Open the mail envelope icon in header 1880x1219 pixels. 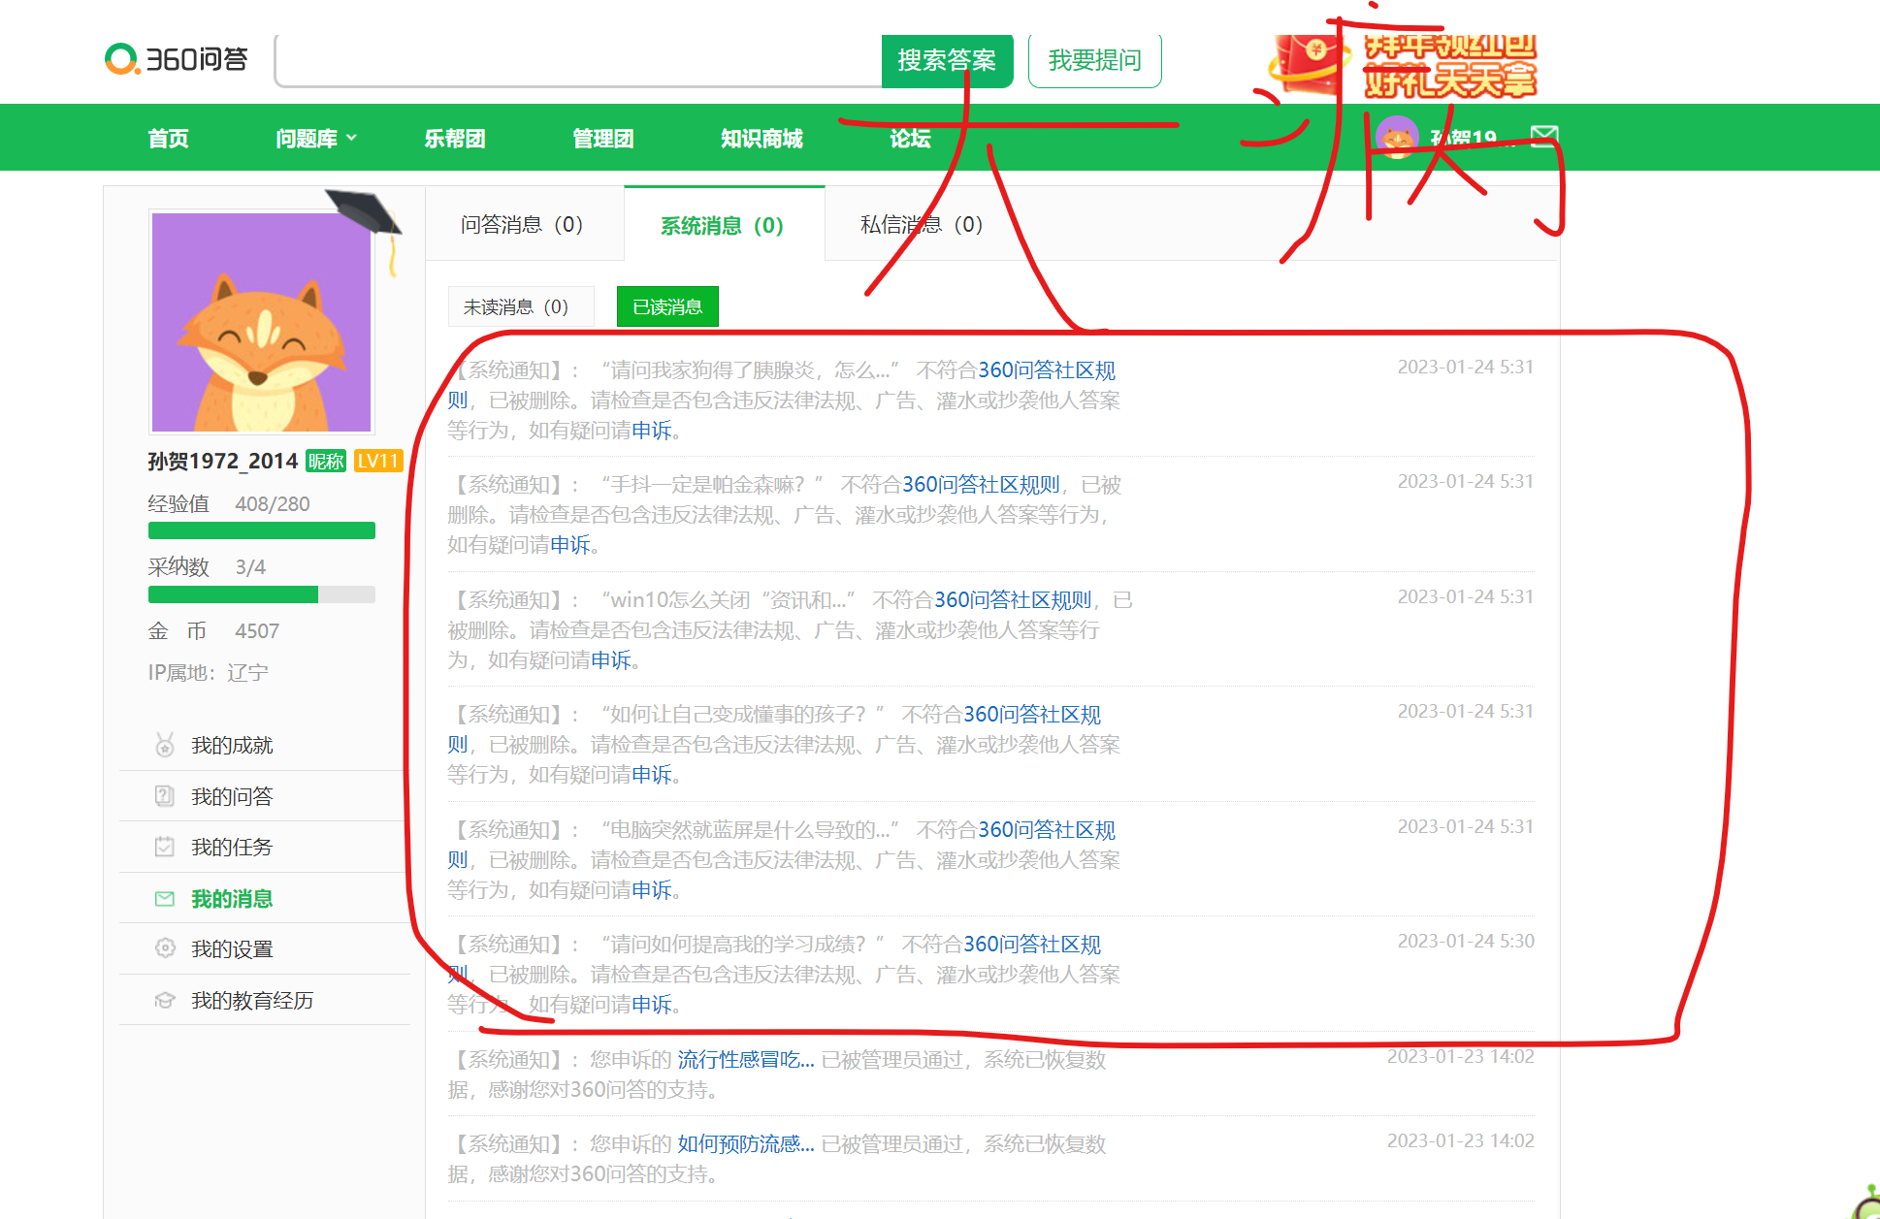point(1544,137)
